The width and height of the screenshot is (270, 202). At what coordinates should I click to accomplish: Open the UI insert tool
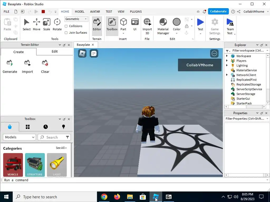click(135, 24)
